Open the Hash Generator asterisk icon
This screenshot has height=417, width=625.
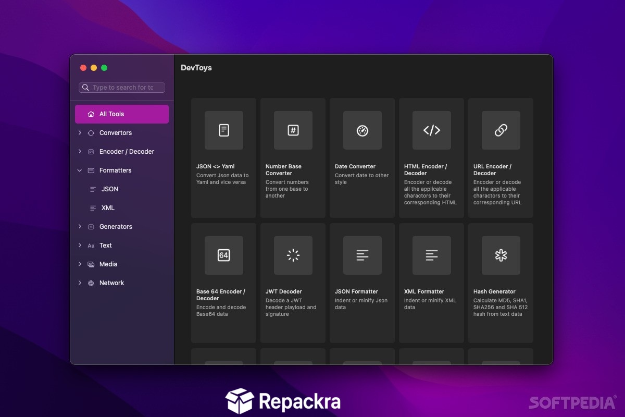(501, 255)
